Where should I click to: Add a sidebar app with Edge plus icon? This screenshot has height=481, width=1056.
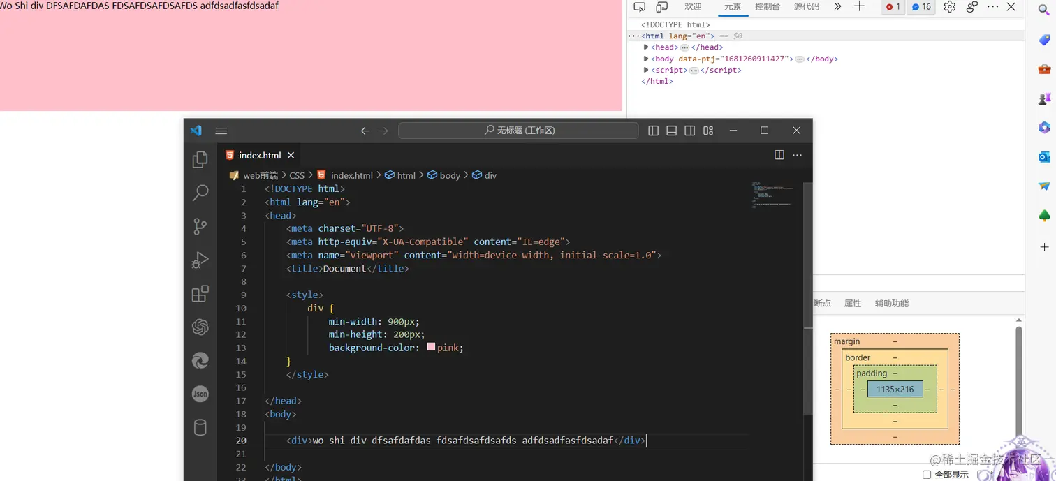tap(1044, 247)
